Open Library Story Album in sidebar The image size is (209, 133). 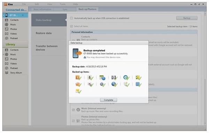pos(16,73)
